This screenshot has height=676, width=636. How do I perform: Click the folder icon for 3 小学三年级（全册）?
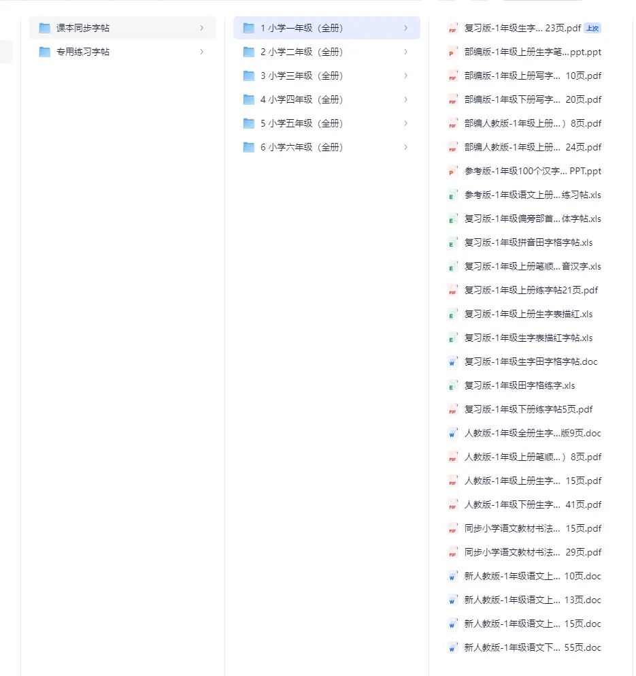[249, 76]
